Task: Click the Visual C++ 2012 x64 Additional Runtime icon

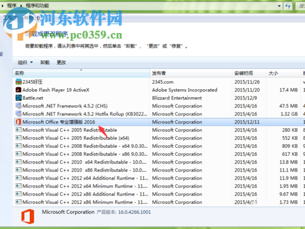Action: [18, 178]
